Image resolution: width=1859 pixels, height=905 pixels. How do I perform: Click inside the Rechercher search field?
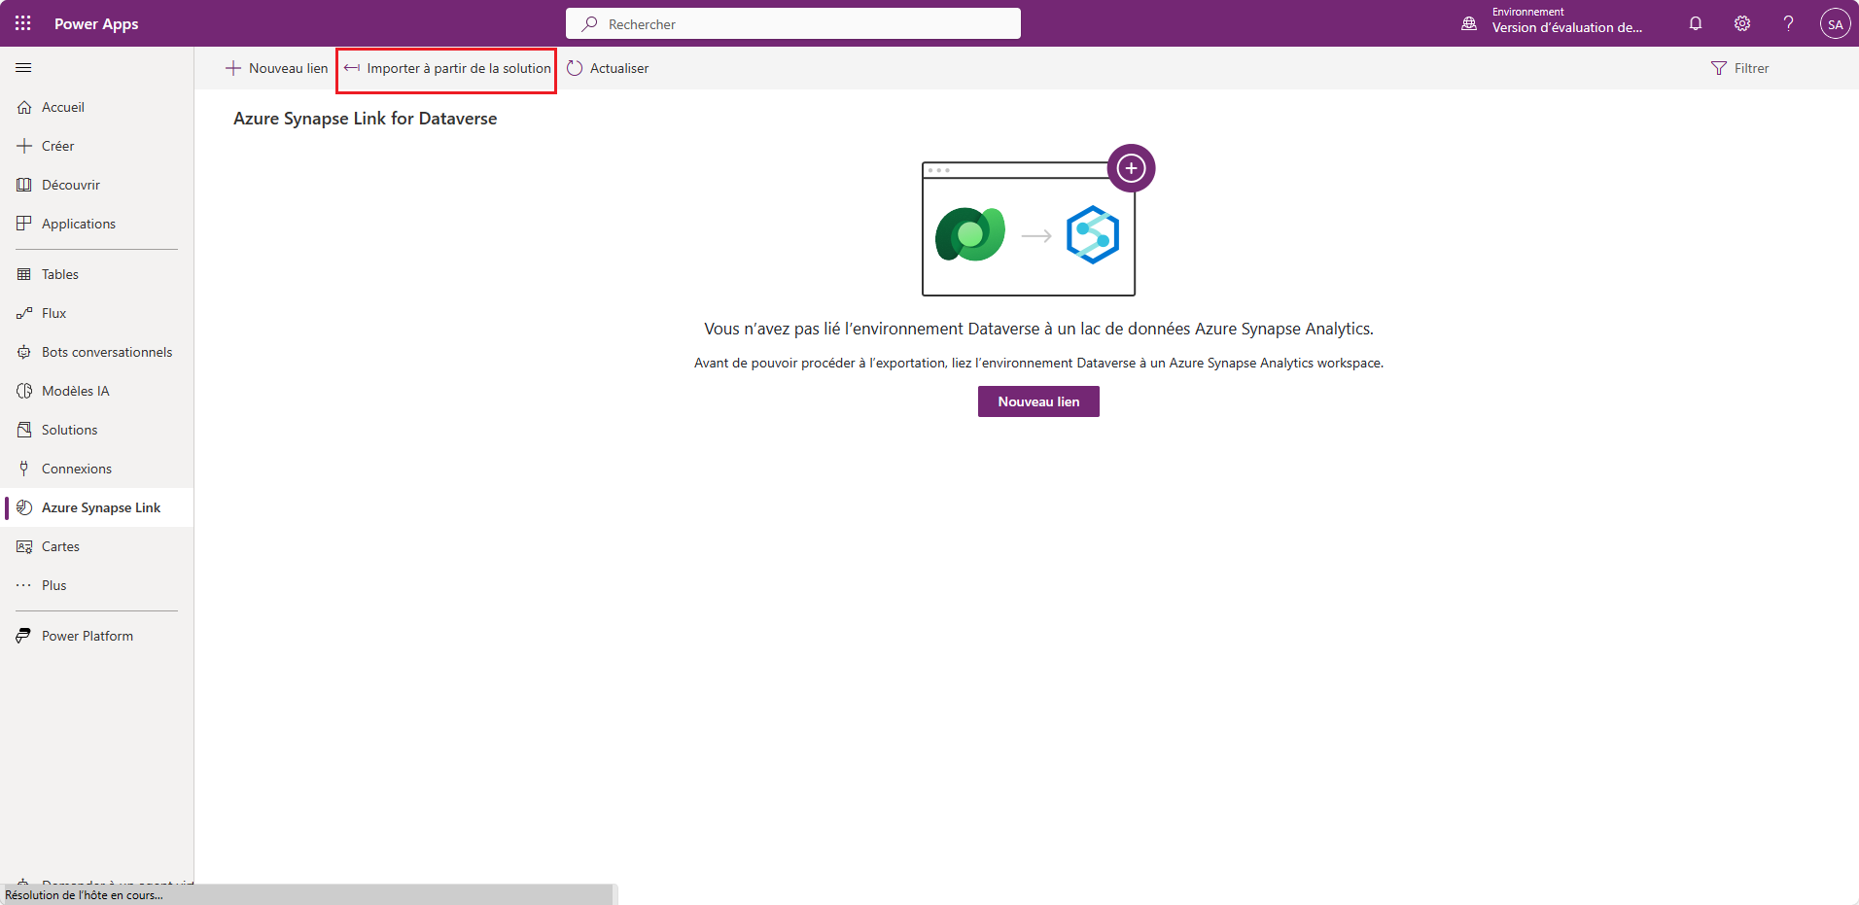(x=792, y=23)
